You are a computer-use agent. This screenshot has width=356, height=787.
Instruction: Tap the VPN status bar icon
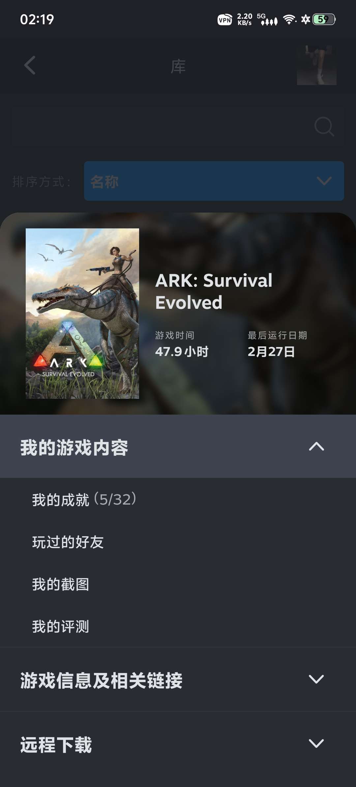pos(225,20)
